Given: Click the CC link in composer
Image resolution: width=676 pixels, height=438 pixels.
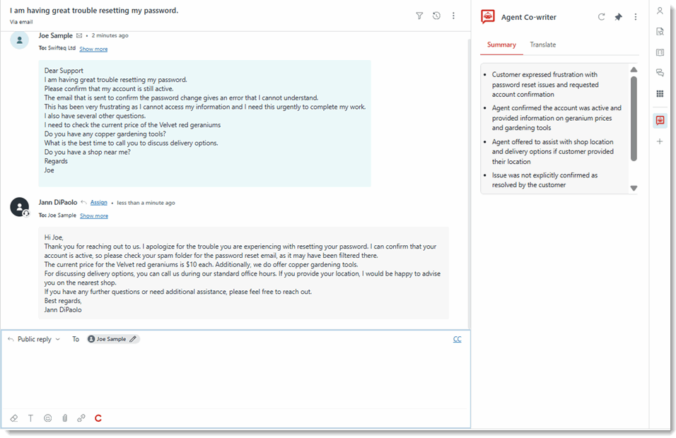Looking at the screenshot, I should tap(457, 339).
